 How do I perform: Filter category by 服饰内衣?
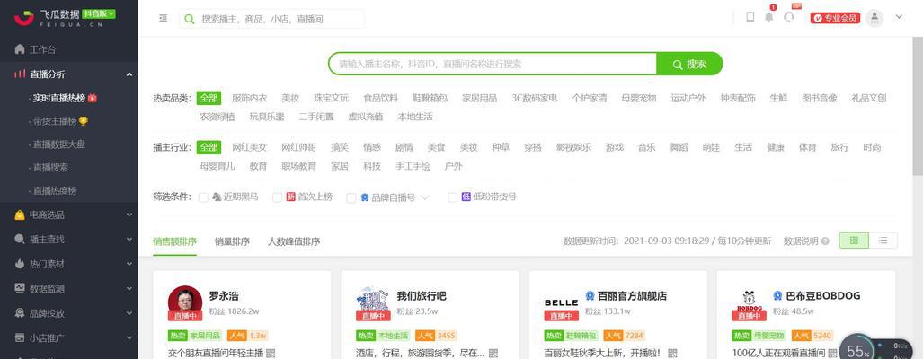pos(249,98)
